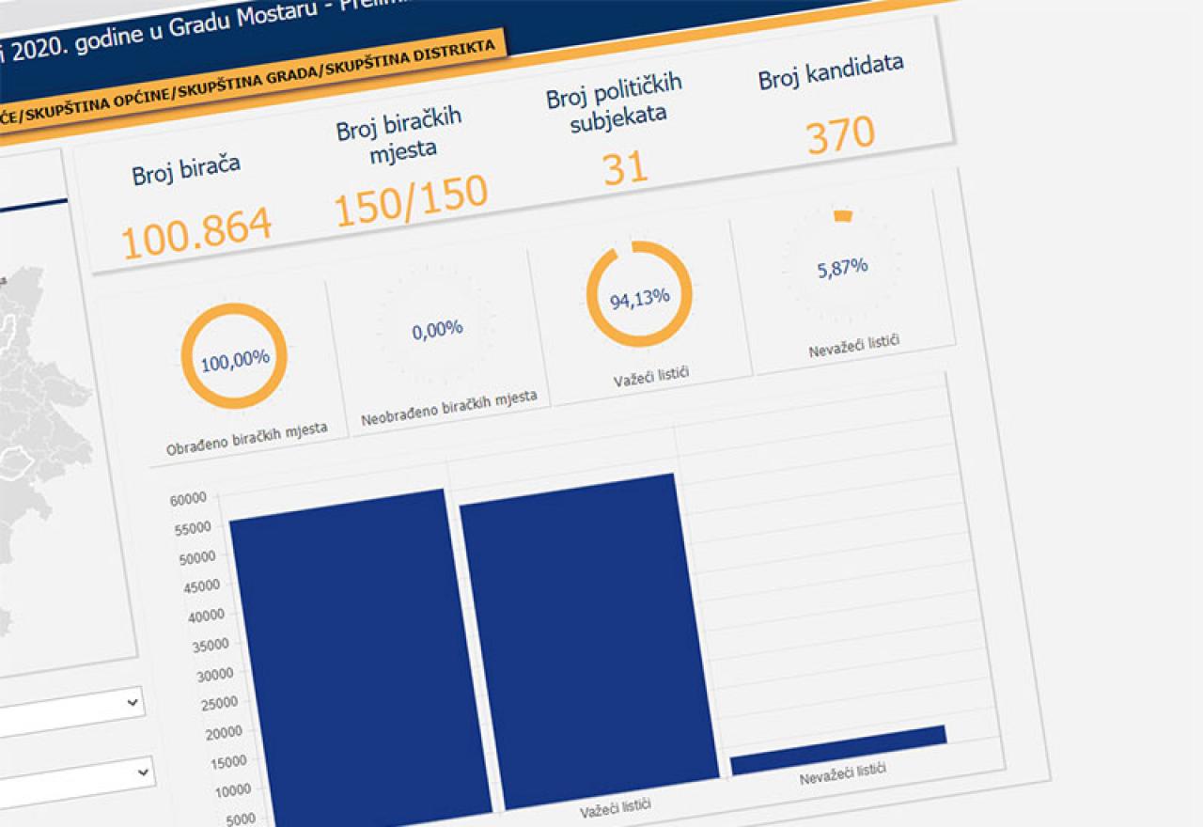Select the Važeći listići blue bar
This screenshot has width=1203, height=827.
click(x=589, y=642)
